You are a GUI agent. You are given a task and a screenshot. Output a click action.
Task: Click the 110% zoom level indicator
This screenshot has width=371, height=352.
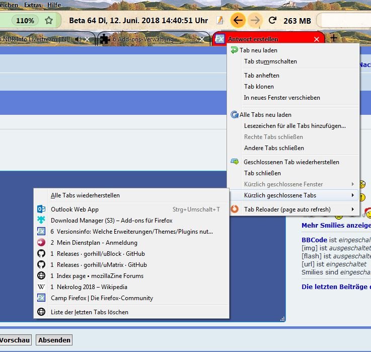coord(25,21)
